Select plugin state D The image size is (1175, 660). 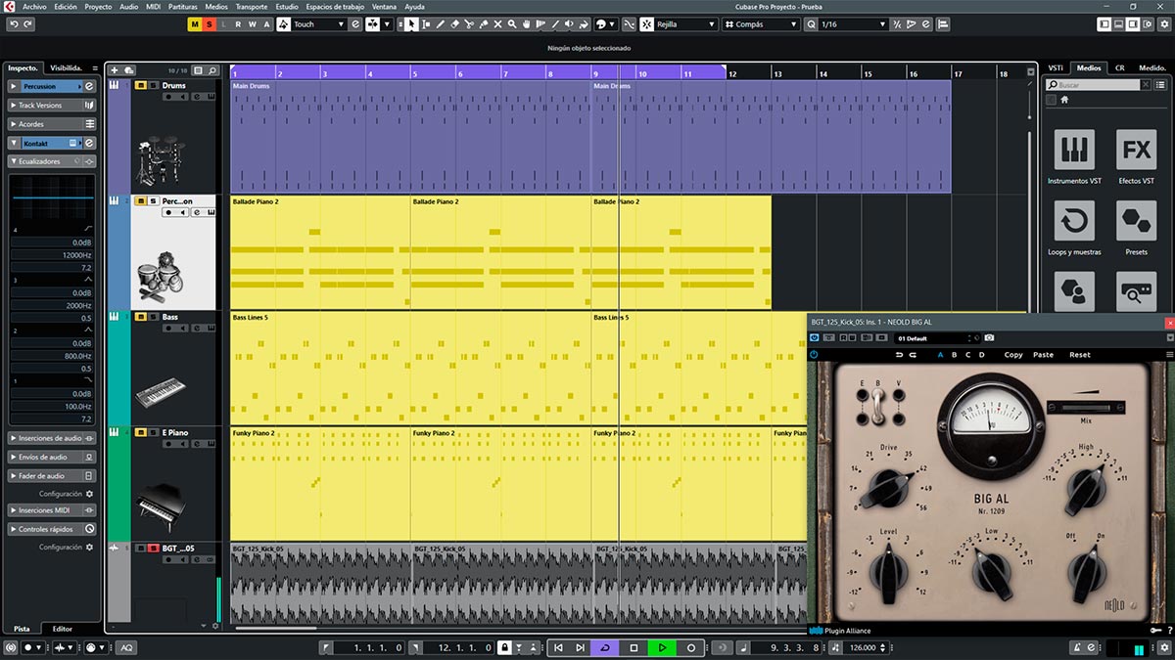tap(981, 355)
